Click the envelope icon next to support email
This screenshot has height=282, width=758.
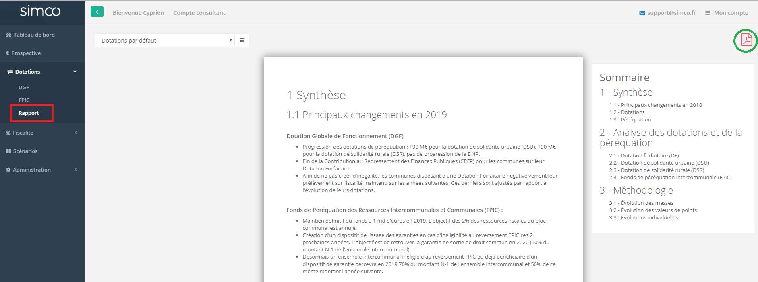(x=642, y=13)
